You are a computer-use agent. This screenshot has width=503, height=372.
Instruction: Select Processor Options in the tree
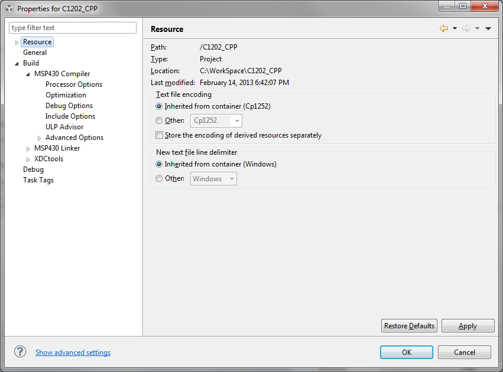[74, 84]
